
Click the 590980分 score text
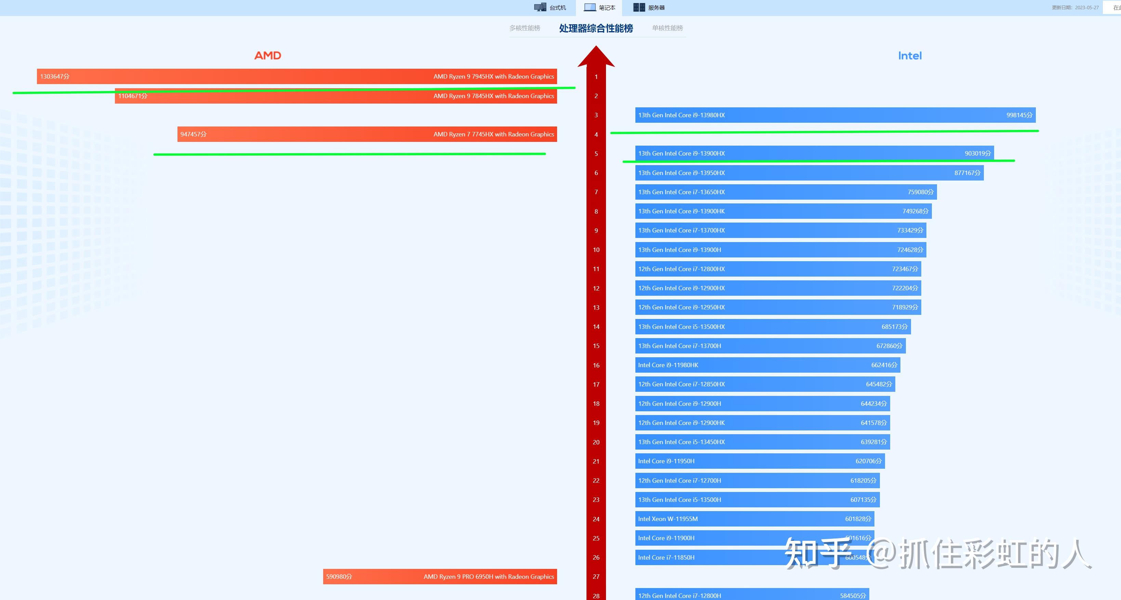[x=340, y=576]
